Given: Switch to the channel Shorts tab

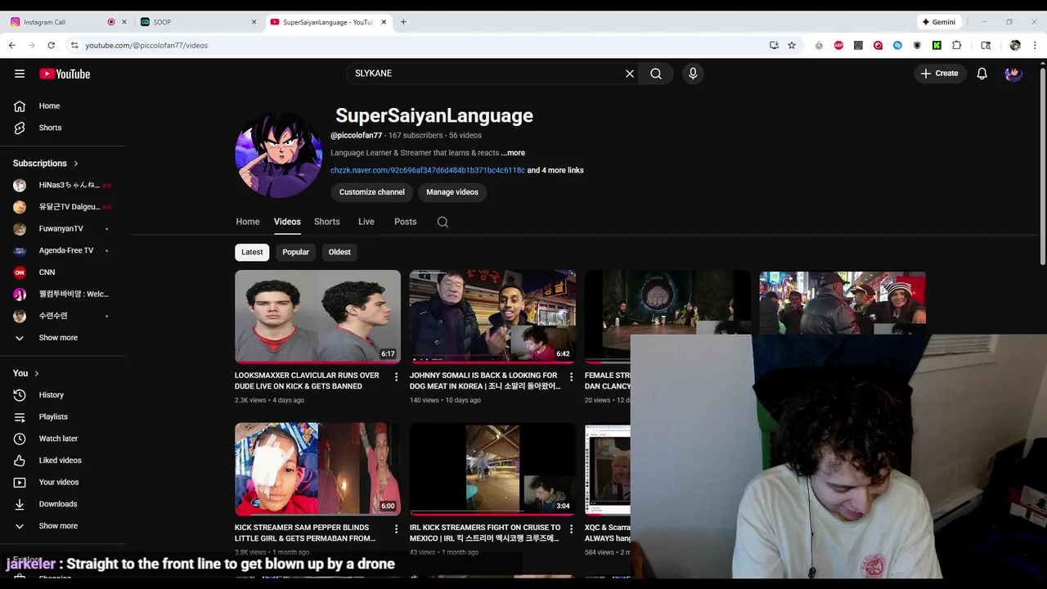Looking at the screenshot, I should click(327, 222).
